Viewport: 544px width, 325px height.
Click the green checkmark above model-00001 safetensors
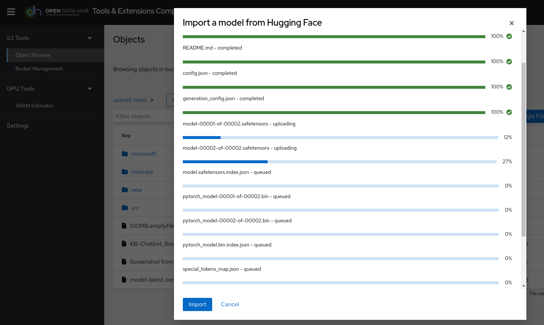click(509, 112)
